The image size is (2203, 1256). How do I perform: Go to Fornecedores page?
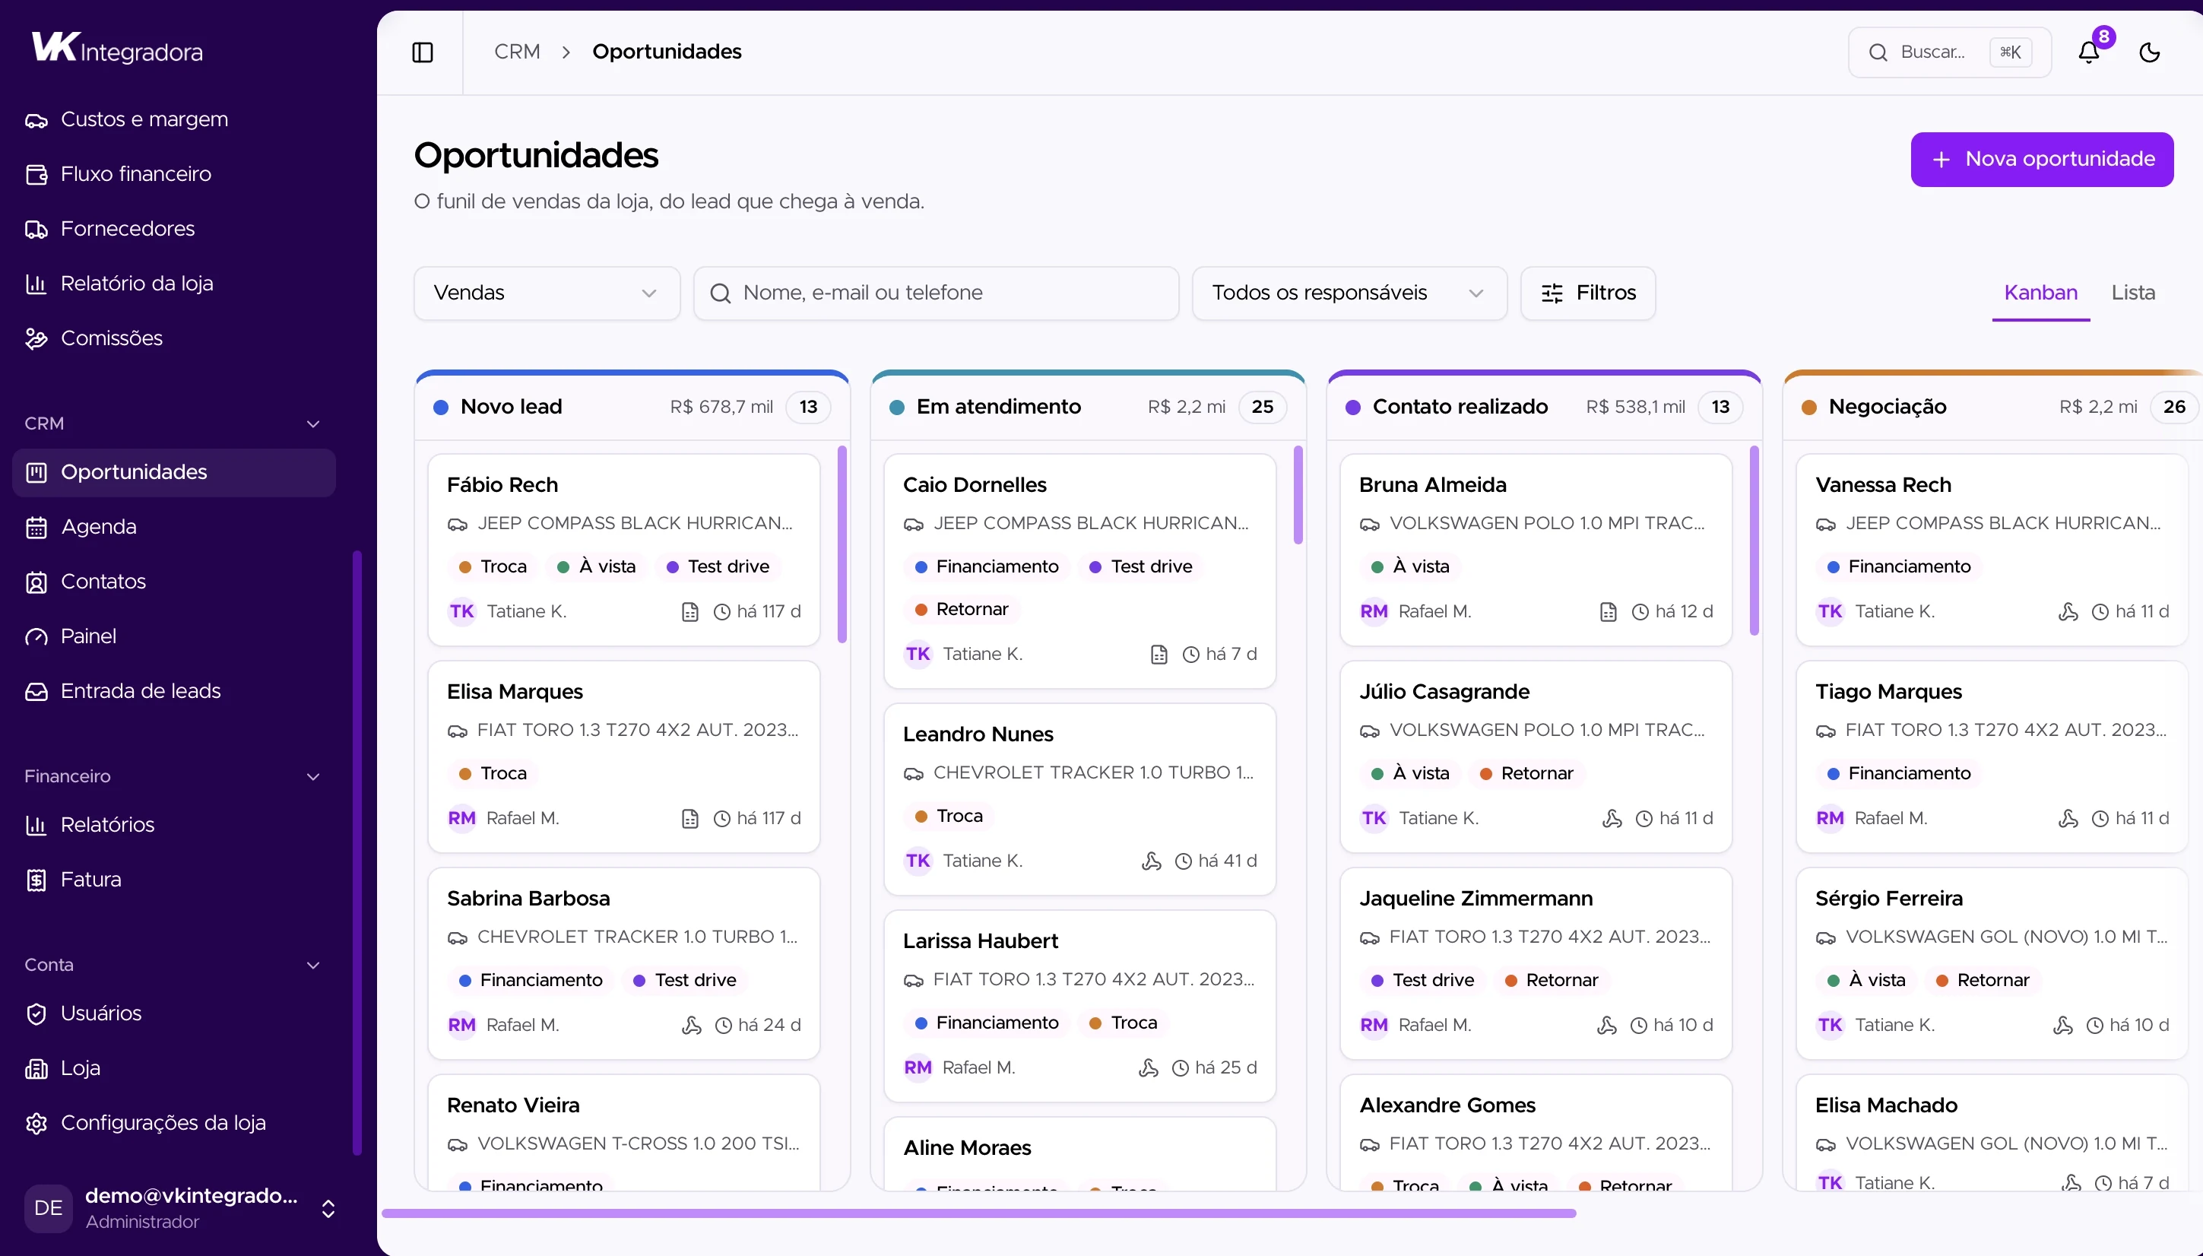pyautogui.click(x=174, y=229)
